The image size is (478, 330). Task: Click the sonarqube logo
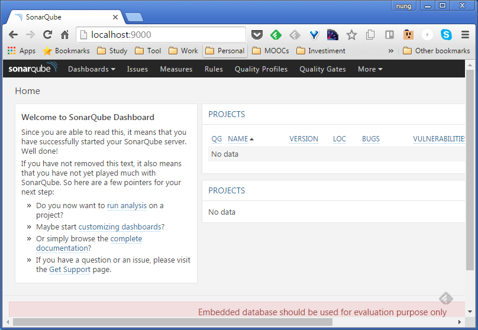point(33,68)
